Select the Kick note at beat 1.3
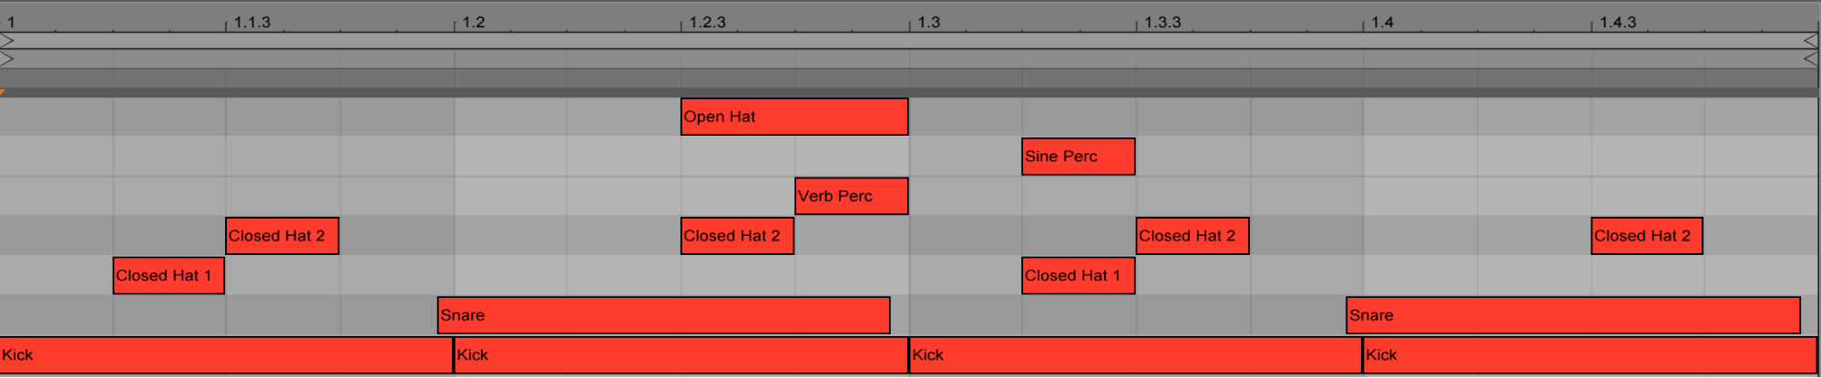 [x=1135, y=355]
